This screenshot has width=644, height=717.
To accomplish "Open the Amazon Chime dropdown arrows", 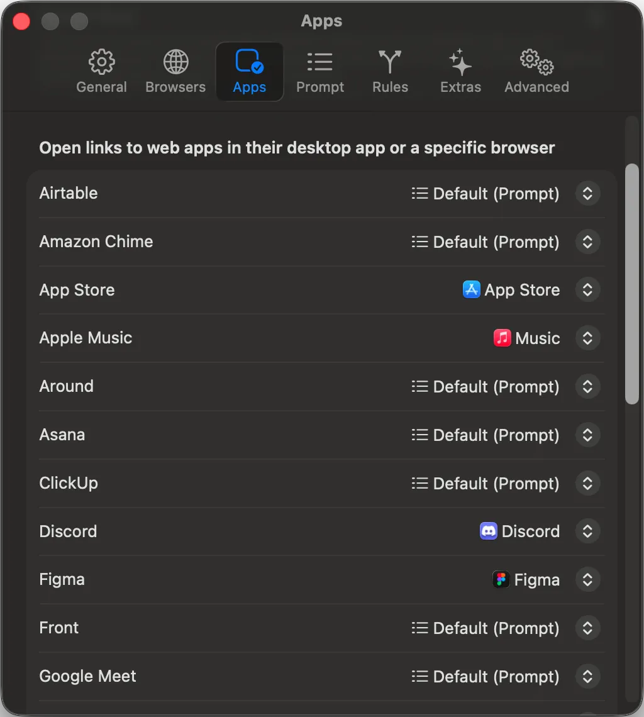I will [588, 242].
